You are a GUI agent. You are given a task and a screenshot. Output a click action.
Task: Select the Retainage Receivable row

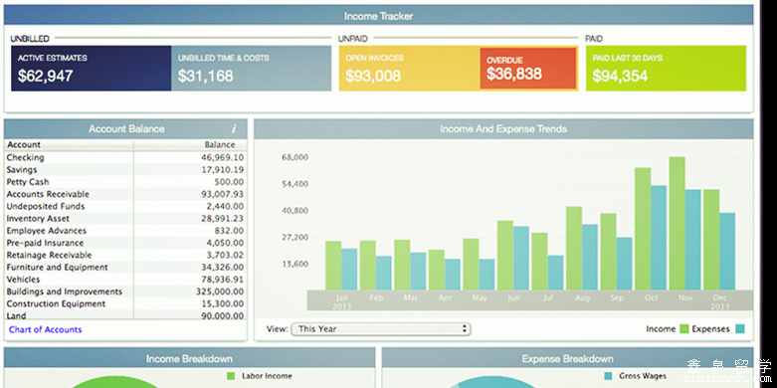125,256
